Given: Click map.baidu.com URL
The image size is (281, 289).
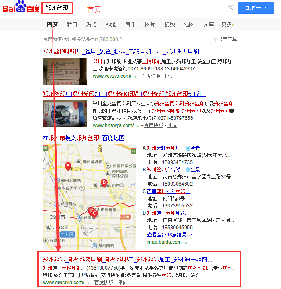Looking at the screenshot, I should click(x=165, y=242).
